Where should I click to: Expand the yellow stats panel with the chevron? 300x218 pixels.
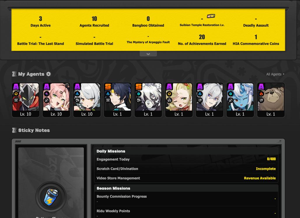click(148, 54)
